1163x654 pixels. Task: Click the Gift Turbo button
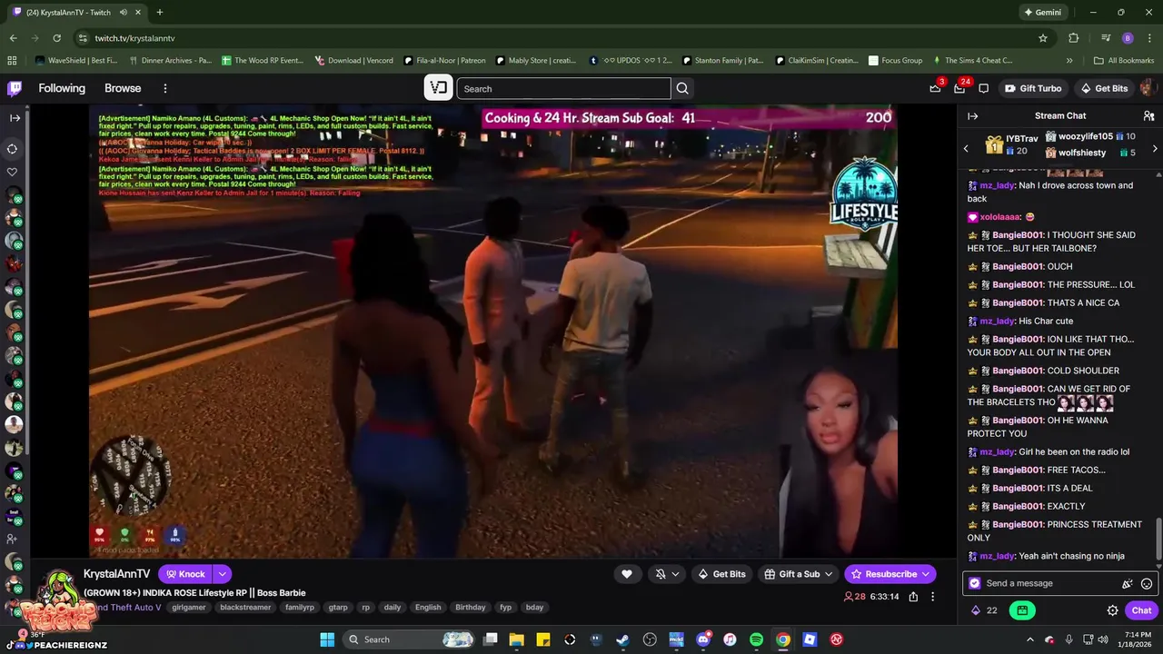(1034, 88)
